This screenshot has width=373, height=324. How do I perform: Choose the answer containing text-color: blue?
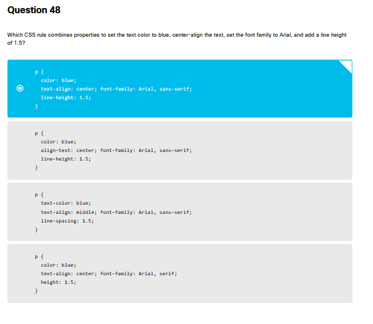[179, 212]
